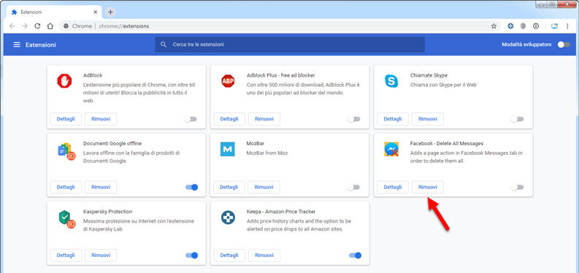Disable the Keepa extension toggle
The image size is (579, 273).
355,255
